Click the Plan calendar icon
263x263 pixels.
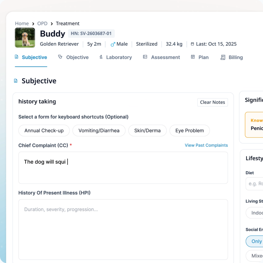pos(193,57)
